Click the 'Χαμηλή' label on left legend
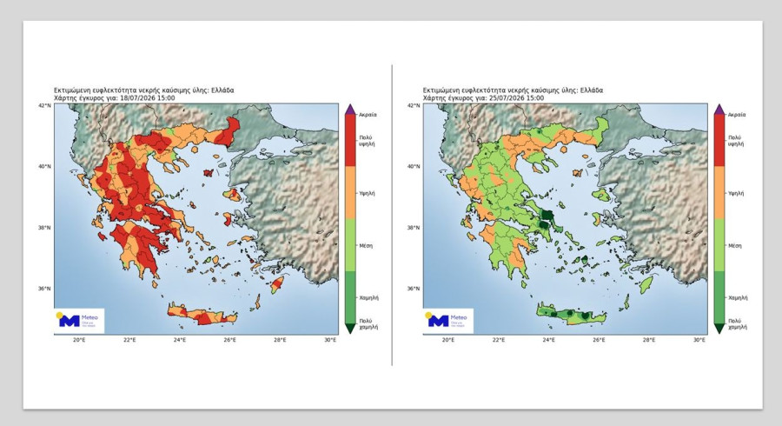The width and height of the screenshot is (782, 426). [368, 298]
